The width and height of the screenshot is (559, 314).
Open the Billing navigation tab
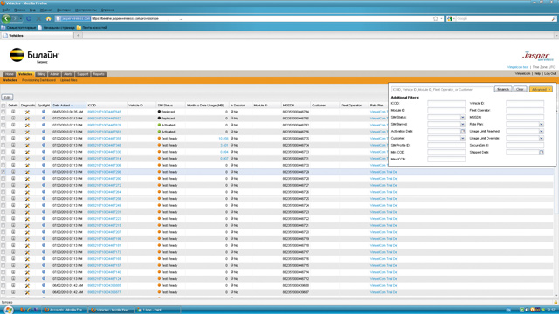point(41,74)
